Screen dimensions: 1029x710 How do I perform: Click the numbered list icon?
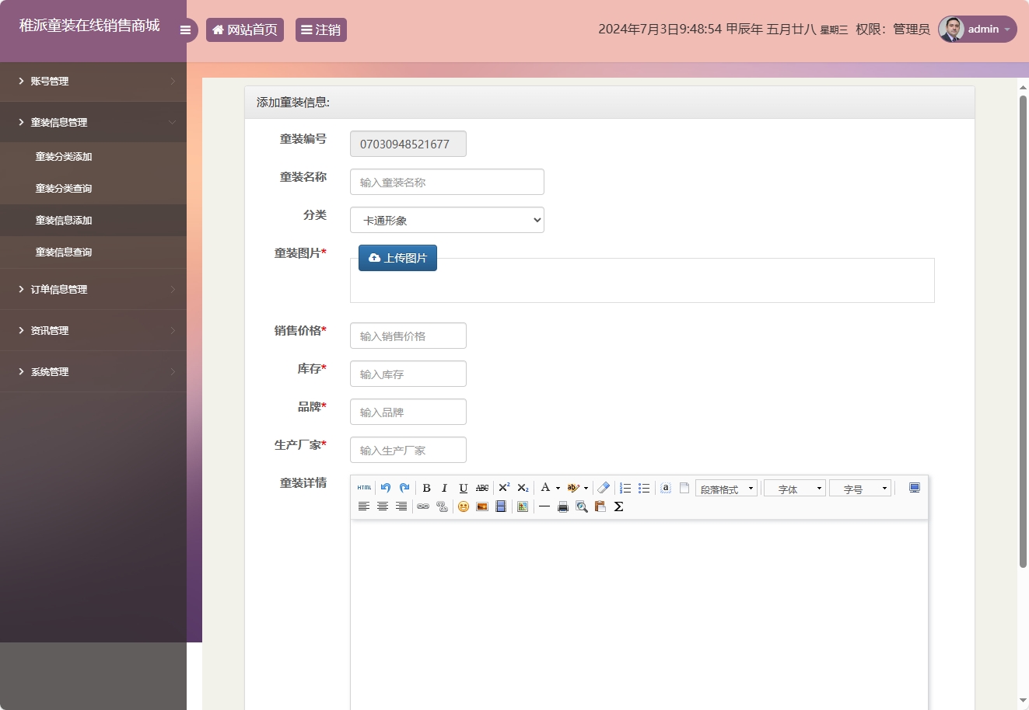click(625, 488)
